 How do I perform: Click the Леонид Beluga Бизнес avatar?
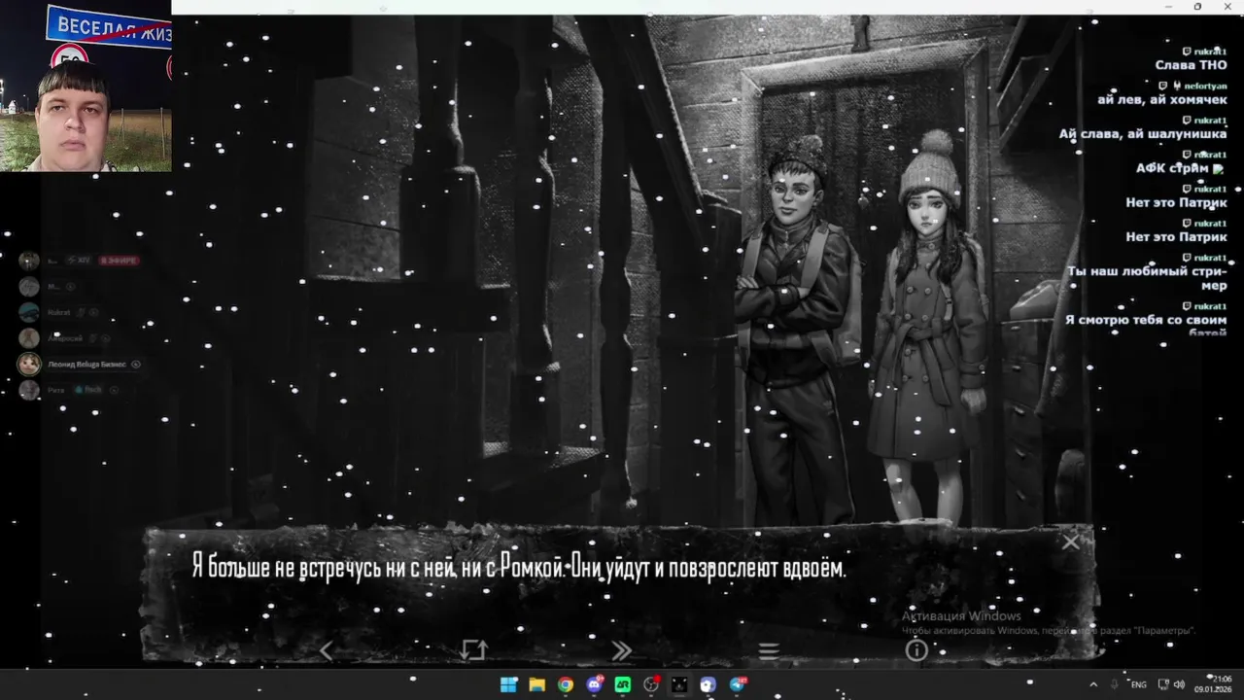pyautogui.click(x=29, y=364)
